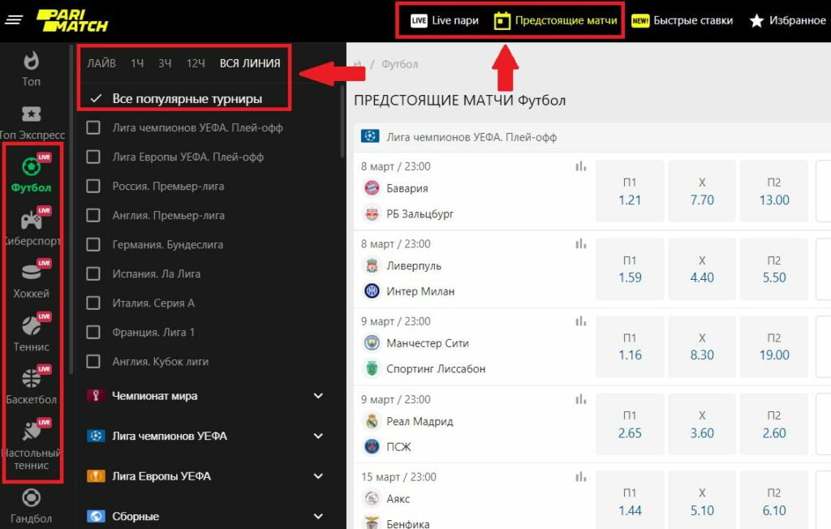
Task: Expand the Чемпионат мира section
Action: pos(318,396)
